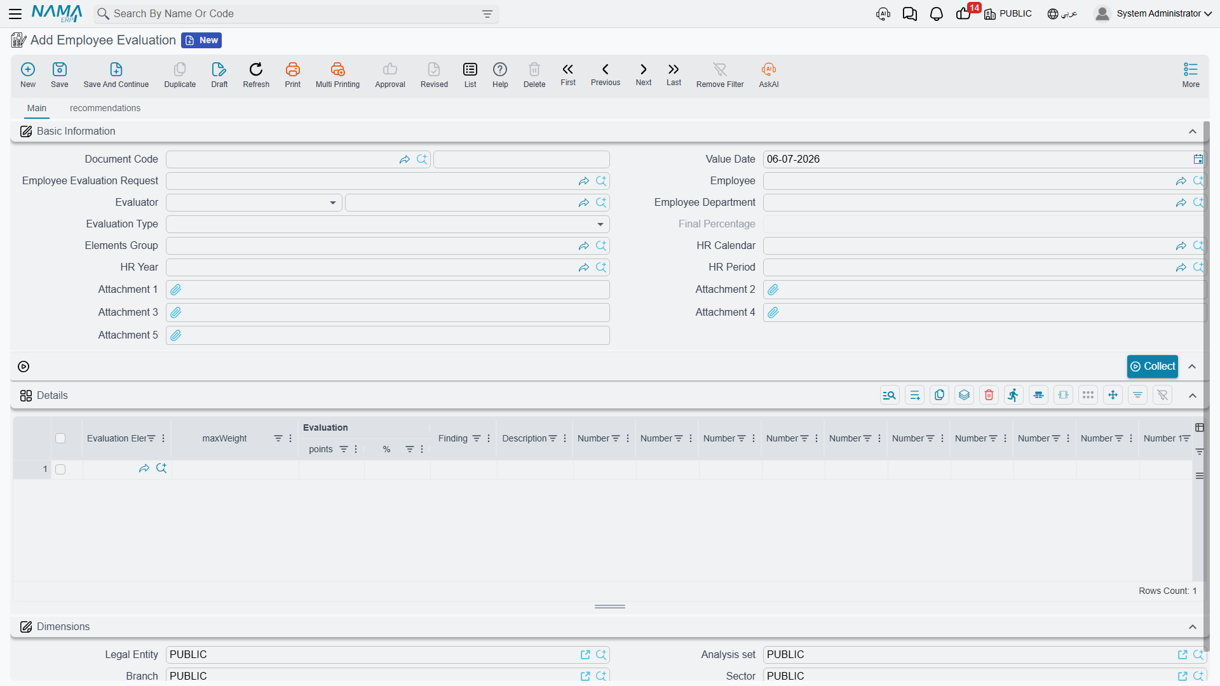Refresh the evaluation form
Image resolution: width=1220 pixels, height=686 pixels.
coord(256,75)
